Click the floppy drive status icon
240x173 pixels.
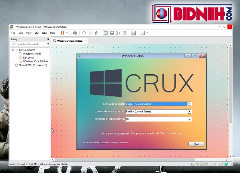202,164
